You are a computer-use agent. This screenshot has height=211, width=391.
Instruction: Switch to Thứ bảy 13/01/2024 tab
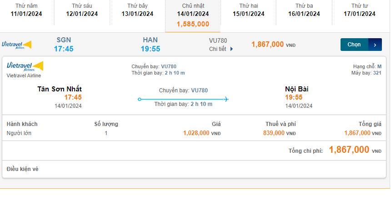[137, 10]
